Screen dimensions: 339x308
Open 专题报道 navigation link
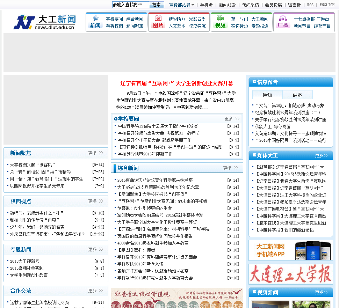260,26
